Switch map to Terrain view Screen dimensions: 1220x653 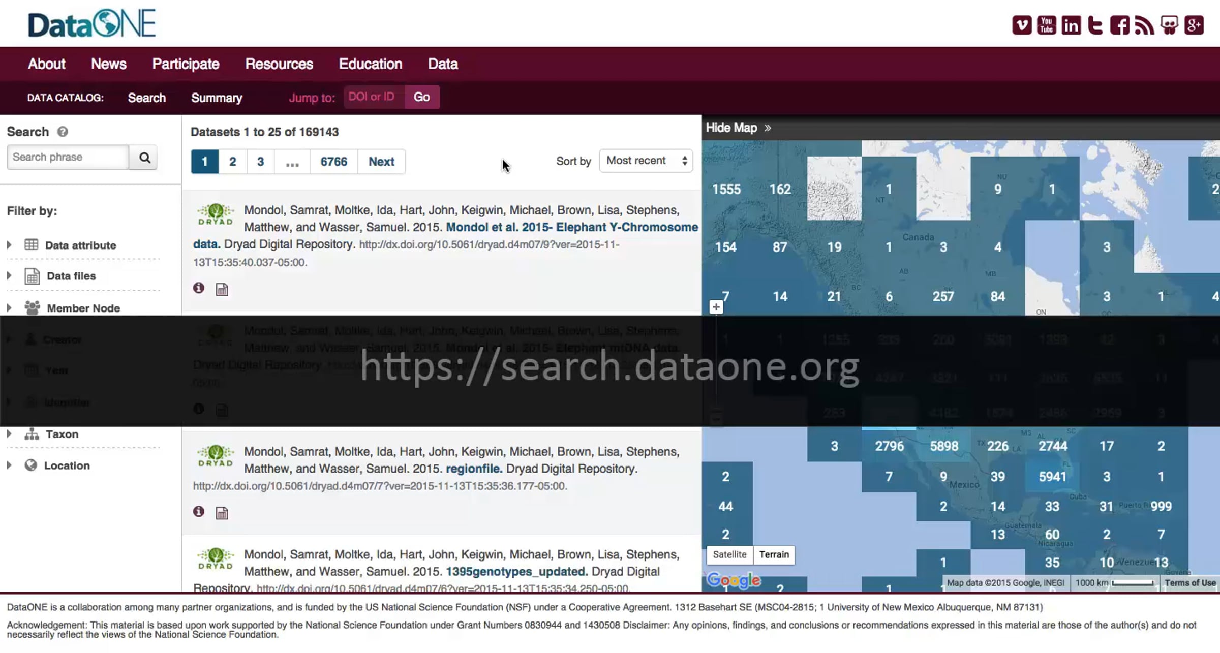coord(774,554)
